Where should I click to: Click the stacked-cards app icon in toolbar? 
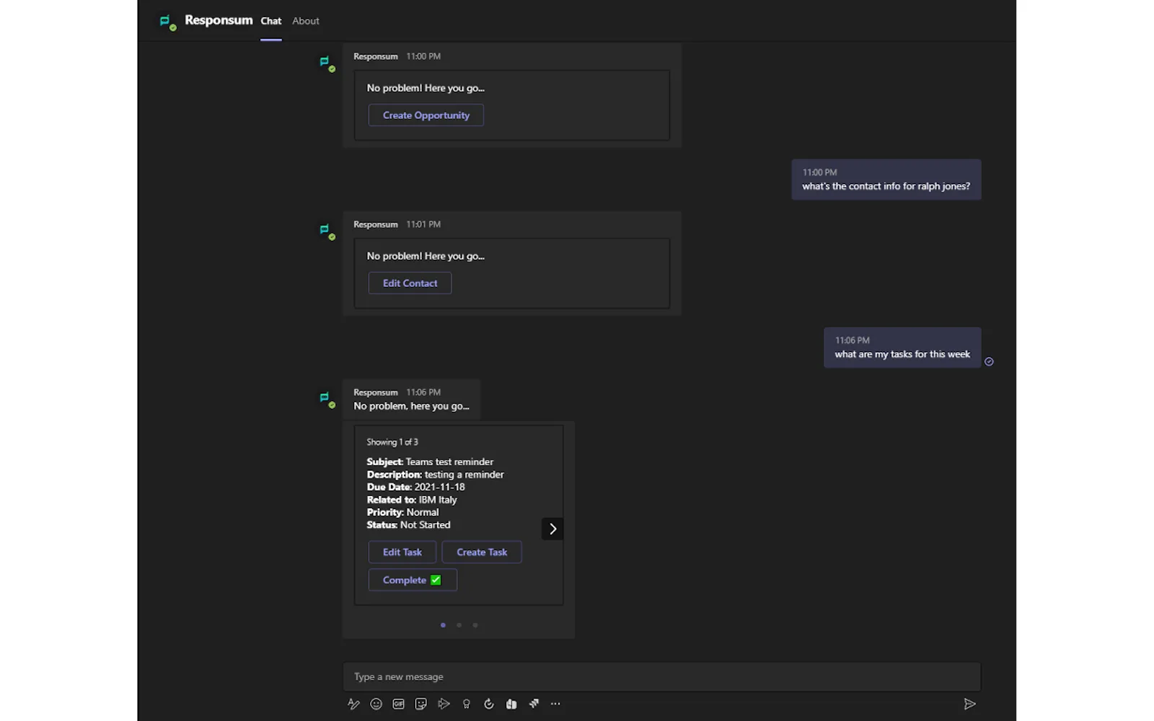coord(511,704)
